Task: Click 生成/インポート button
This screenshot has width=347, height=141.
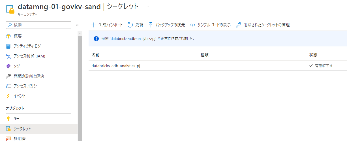Action: pos(107,25)
